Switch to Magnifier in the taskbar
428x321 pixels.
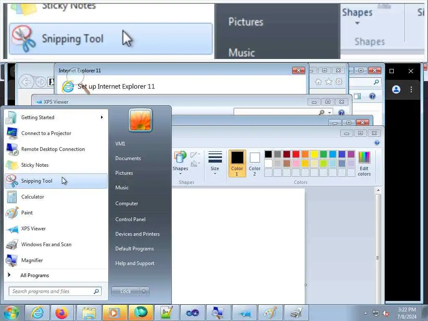coord(218,313)
